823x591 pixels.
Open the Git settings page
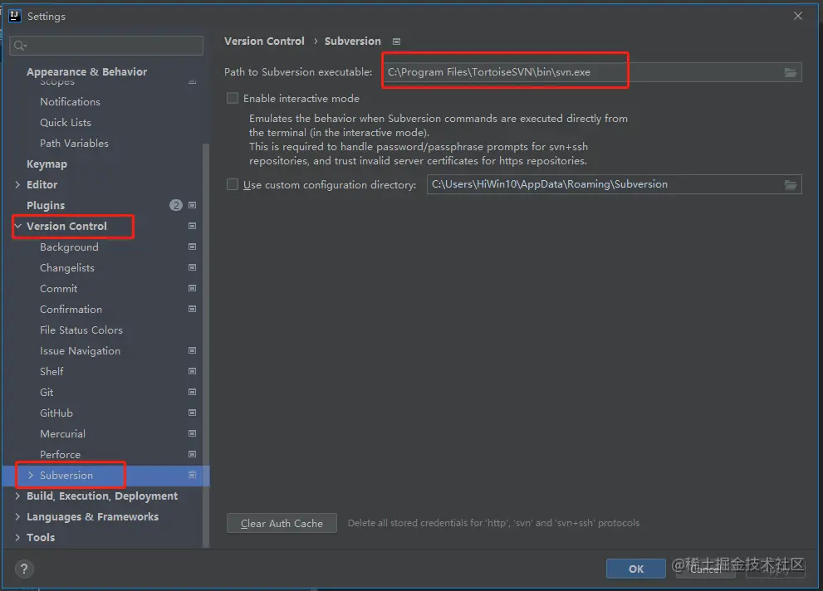point(47,393)
